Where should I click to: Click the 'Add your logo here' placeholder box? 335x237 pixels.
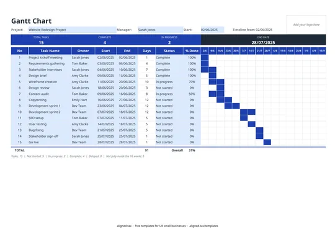[x=306, y=25]
